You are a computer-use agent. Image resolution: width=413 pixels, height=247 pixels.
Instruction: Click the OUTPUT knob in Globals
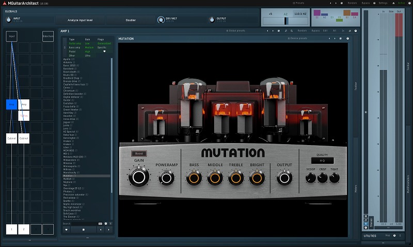click(x=212, y=20)
